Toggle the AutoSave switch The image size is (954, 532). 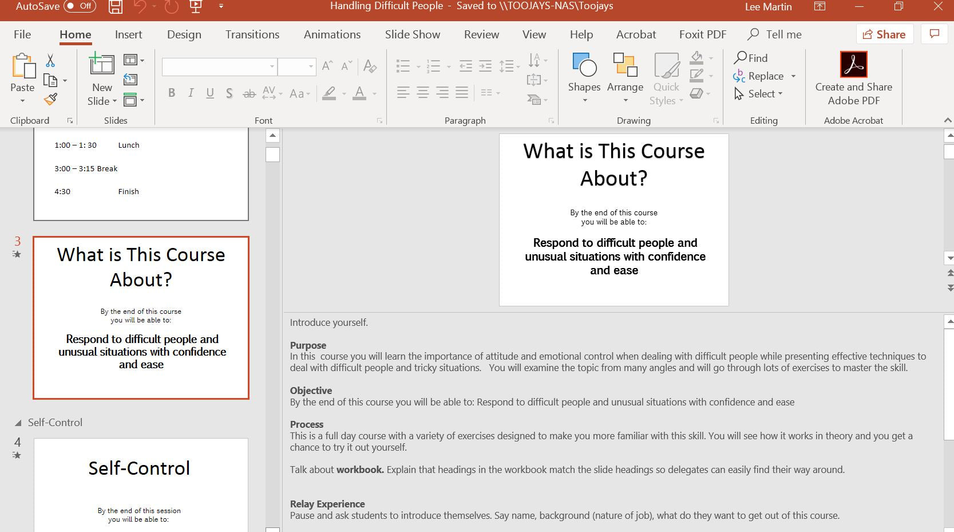pos(79,6)
